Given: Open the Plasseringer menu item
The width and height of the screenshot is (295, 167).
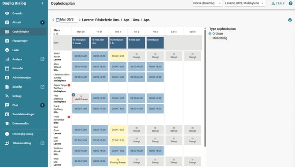Looking at the screenshot, I should point(23,41).
